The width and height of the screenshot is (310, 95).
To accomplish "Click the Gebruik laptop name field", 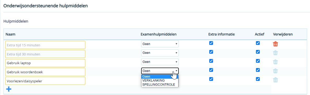I will (45, 63).
